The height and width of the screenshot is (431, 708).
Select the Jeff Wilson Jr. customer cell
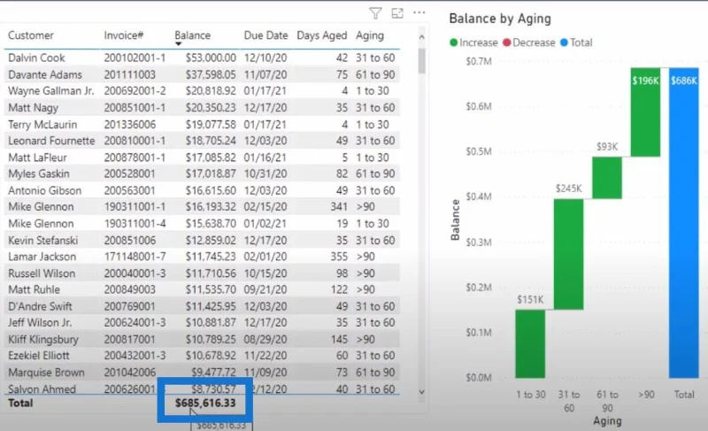[x=40, y=322]
